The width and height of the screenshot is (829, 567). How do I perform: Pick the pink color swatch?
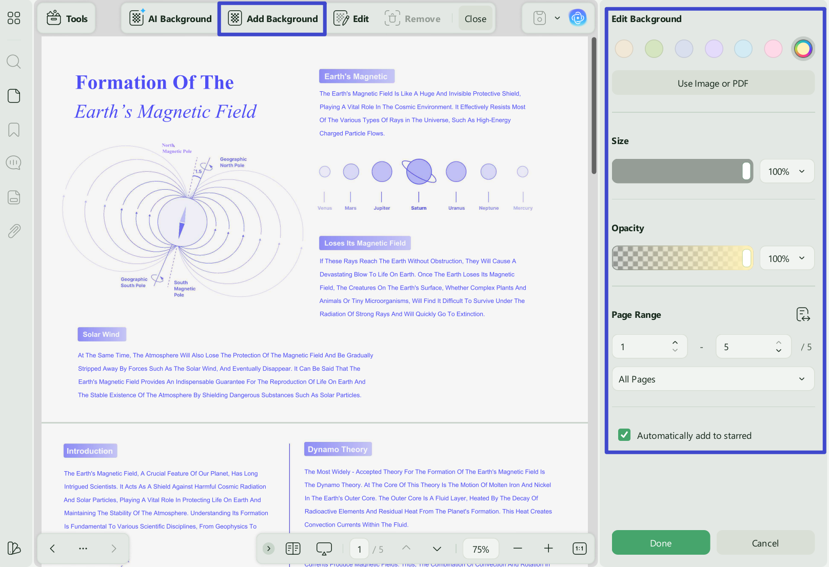[x=773, y=49]
